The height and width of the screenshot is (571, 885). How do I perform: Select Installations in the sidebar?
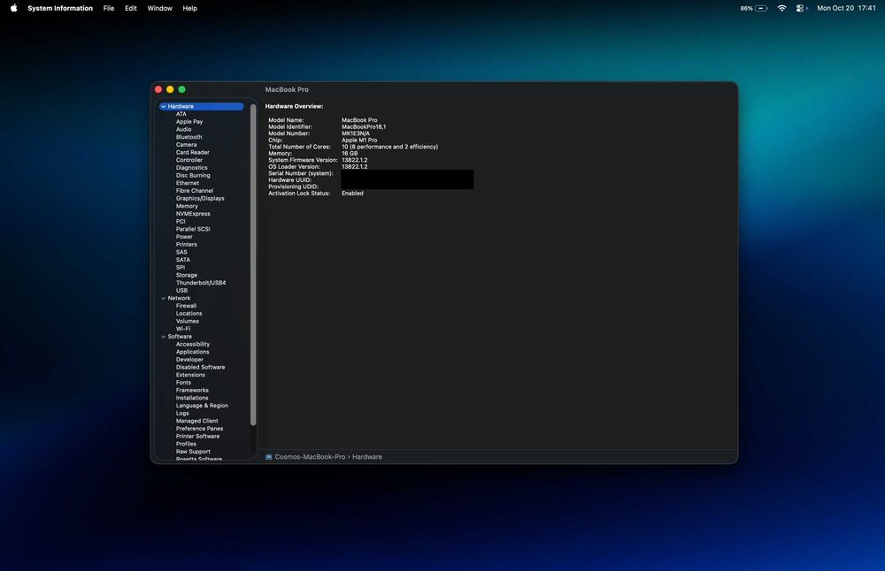(x=192, y=398)
